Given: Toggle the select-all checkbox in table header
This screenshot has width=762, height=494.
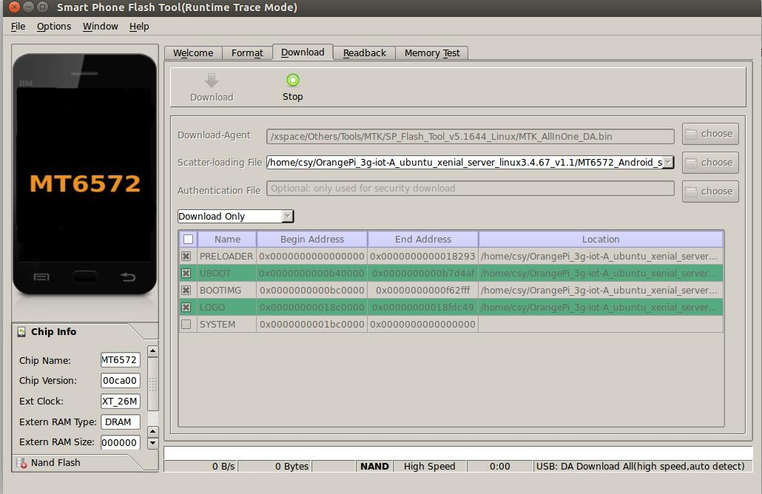Looking at the screenshot, I should (x=188, y=239).
